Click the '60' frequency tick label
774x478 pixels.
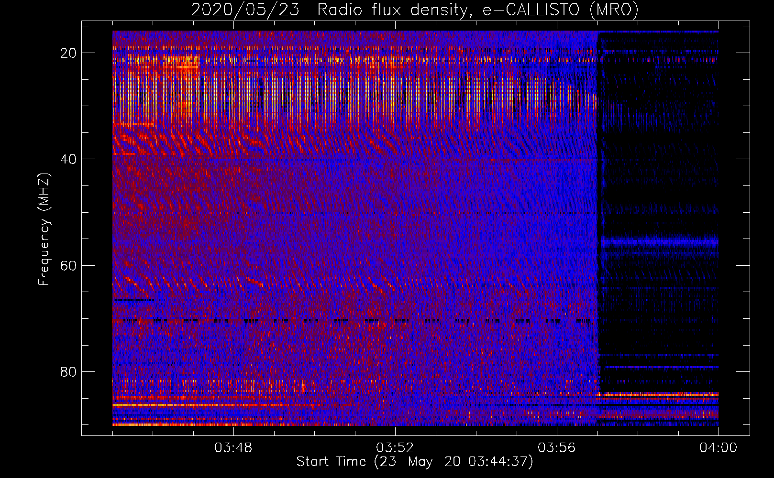(69, 265)
